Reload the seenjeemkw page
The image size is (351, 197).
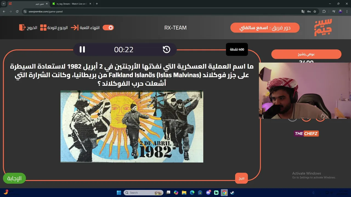[x=17, y=11]
